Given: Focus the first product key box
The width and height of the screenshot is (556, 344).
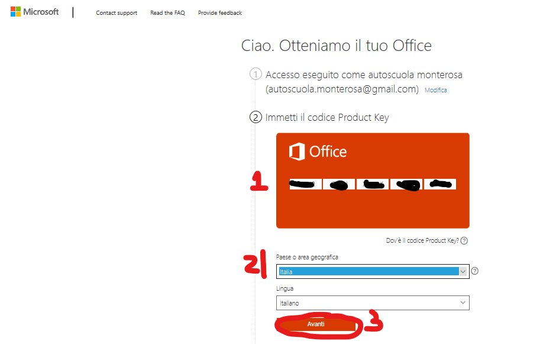Looking at the screenshot, I should [x=305, y=184].
